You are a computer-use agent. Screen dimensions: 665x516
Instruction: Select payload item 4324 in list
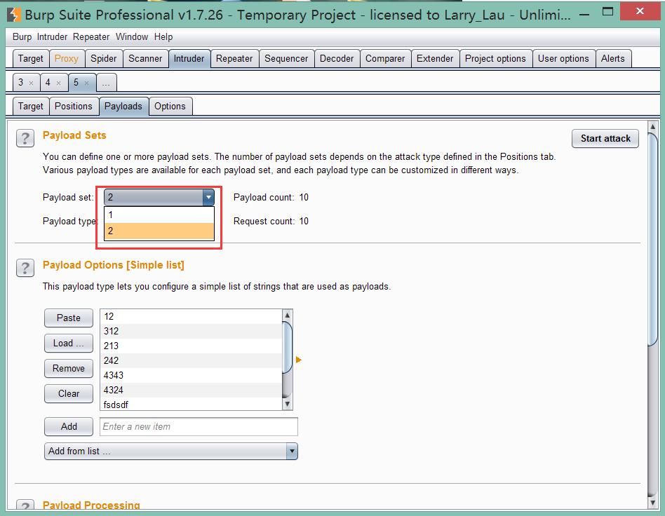pos(192,390)
